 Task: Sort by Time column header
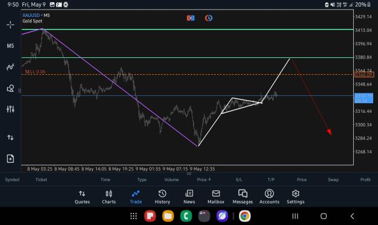(105, 180)
